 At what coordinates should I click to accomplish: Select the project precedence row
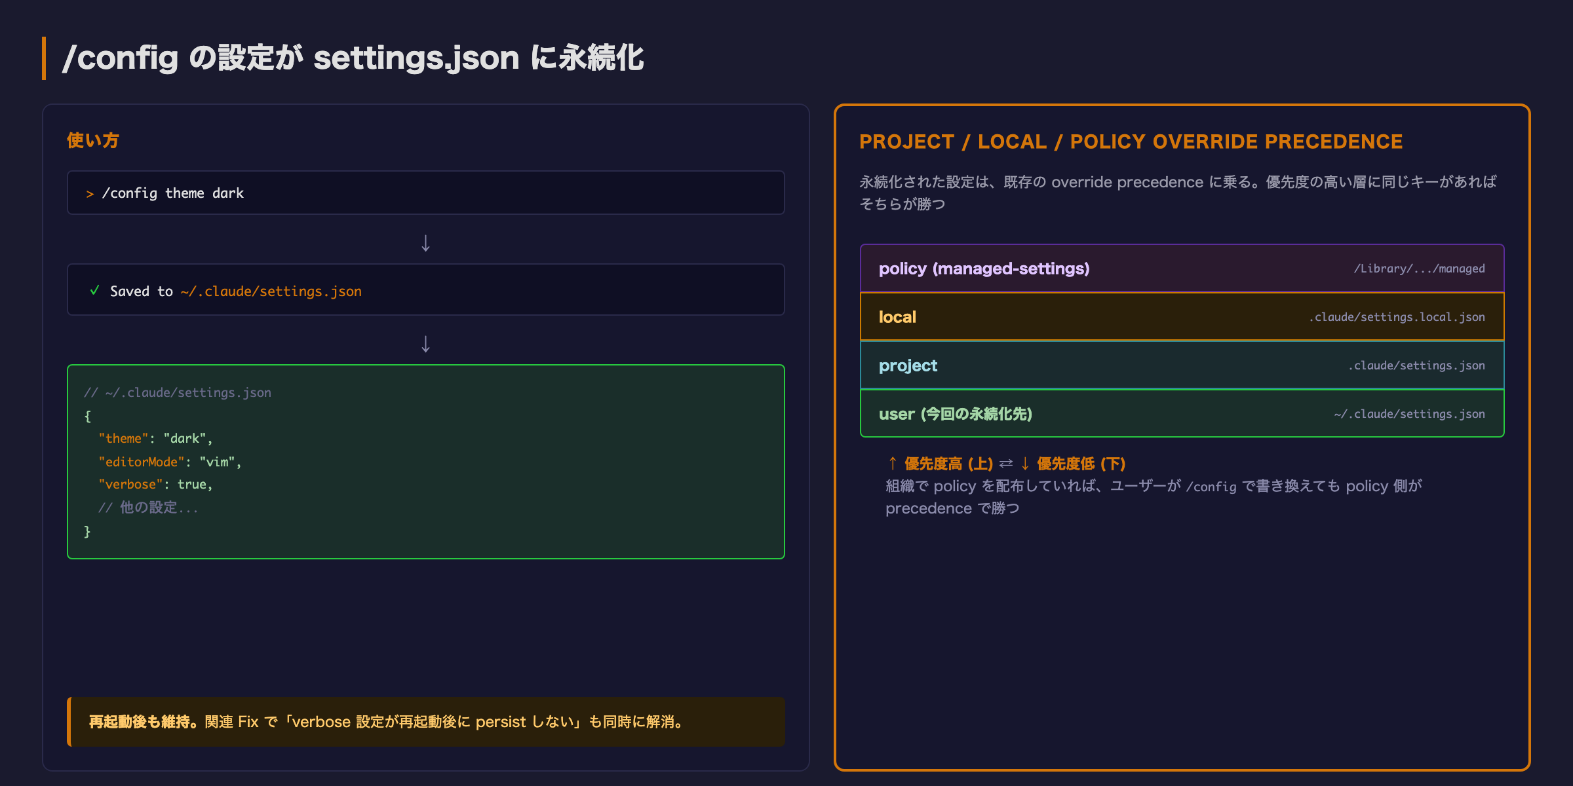coord(1182,365)
